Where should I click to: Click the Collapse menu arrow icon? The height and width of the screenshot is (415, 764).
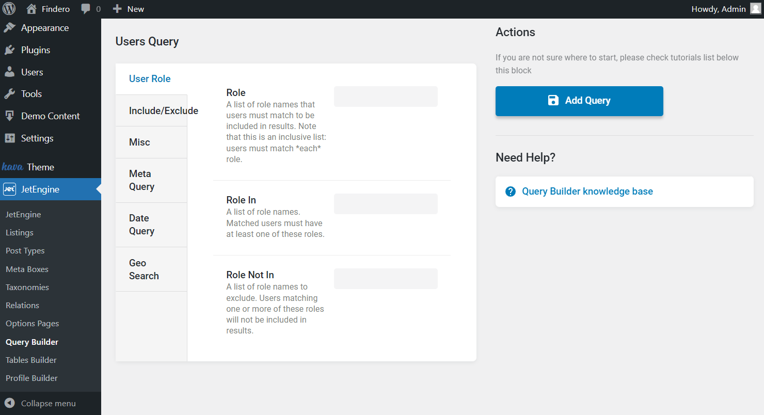pos(9,404)
